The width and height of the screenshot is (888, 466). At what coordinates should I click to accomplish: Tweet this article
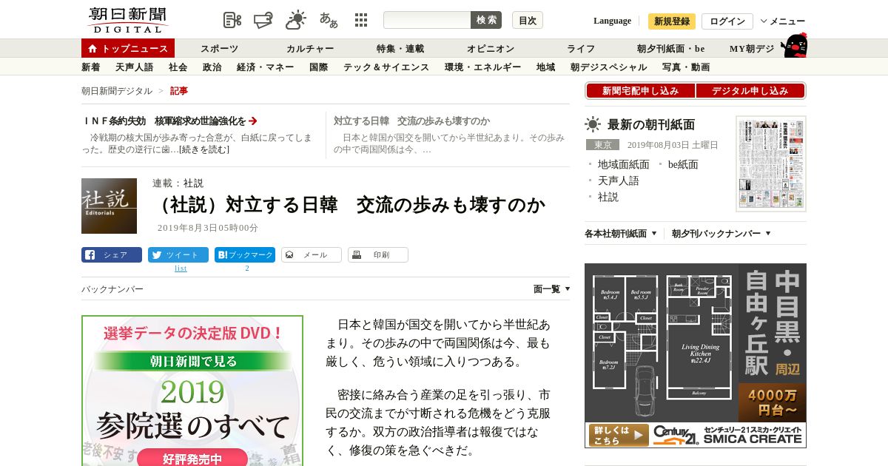(x=178, y=254)
